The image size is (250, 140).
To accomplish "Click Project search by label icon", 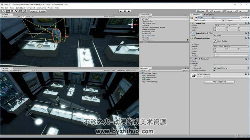I will click(x=187, y=70).
